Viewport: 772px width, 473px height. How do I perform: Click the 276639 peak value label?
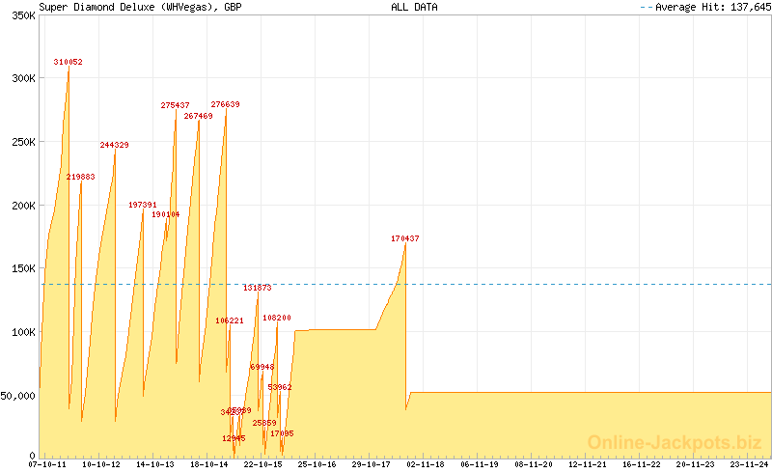click(x=225, y=104)
